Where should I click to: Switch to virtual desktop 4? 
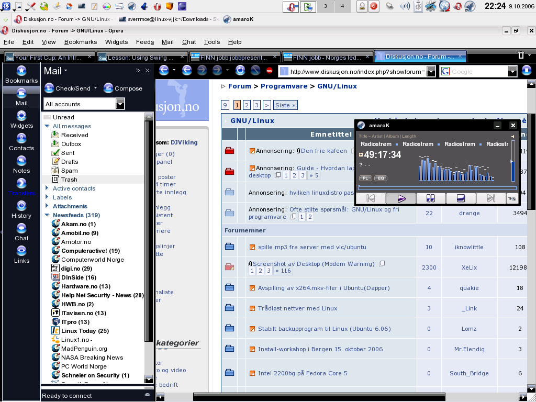(x=342, y=6)
